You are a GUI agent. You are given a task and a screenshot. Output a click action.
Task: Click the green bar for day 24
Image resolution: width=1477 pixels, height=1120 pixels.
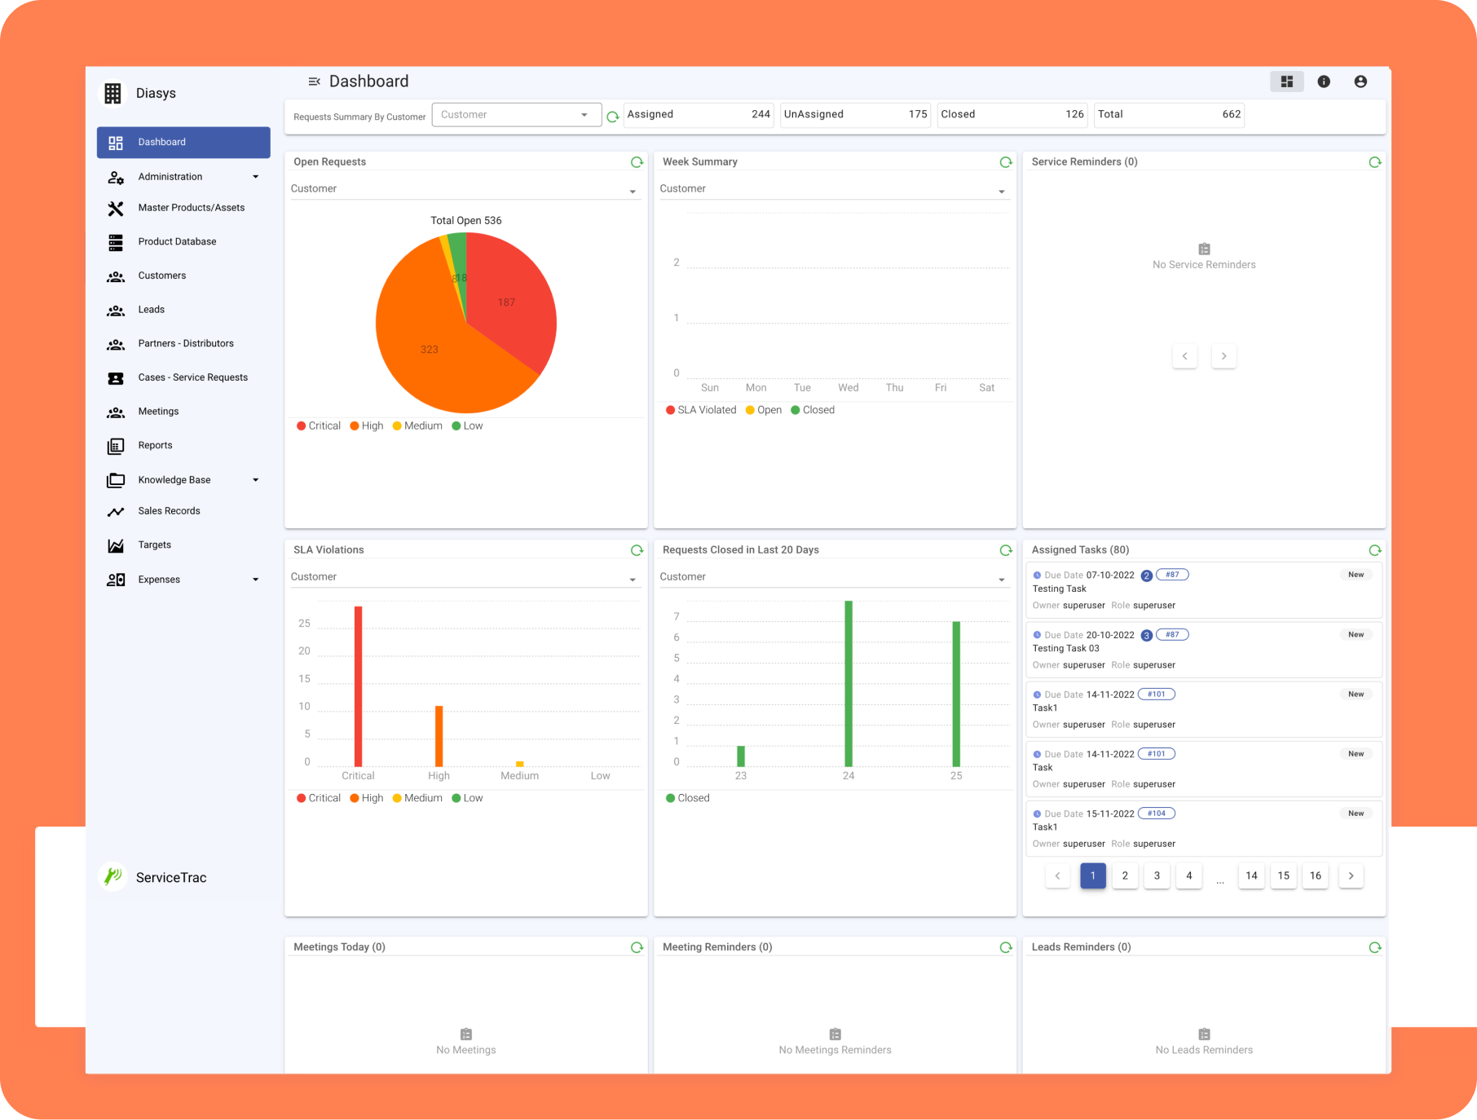click(x=849, y=684)
